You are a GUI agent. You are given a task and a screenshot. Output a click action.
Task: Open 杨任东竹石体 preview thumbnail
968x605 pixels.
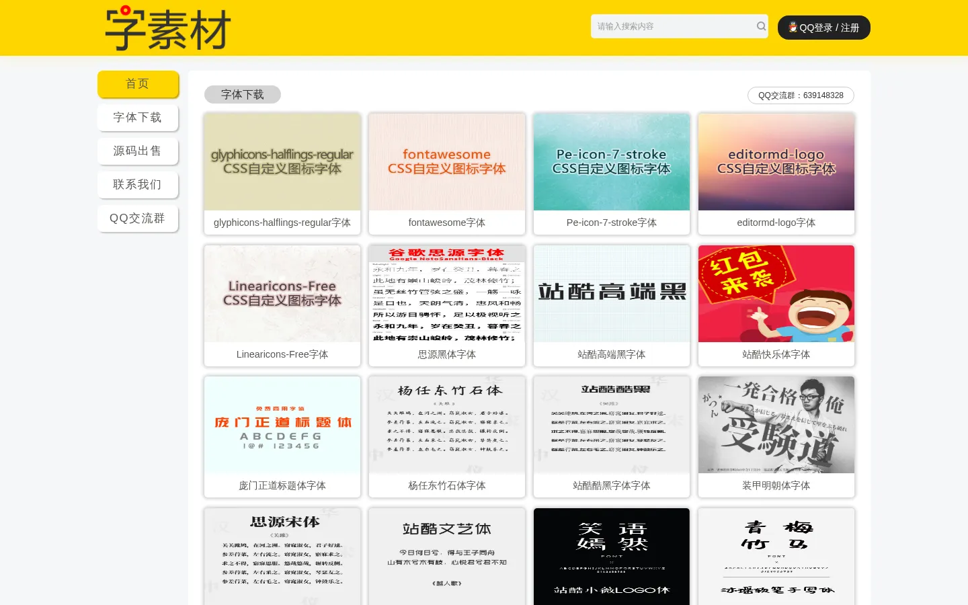point(447,425)
